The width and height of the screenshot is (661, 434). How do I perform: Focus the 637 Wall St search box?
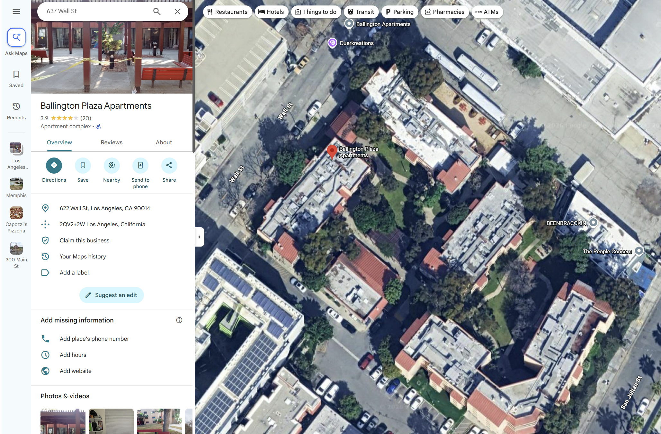point(97,11)
